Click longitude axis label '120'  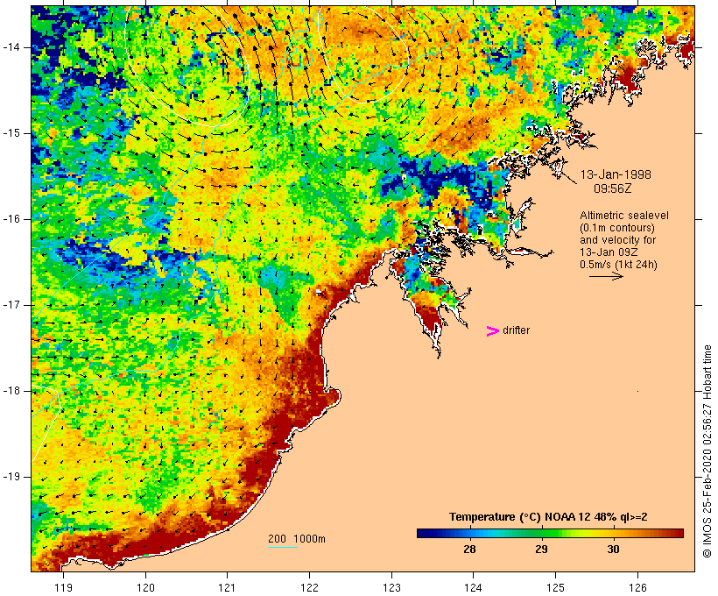point(145,588)
